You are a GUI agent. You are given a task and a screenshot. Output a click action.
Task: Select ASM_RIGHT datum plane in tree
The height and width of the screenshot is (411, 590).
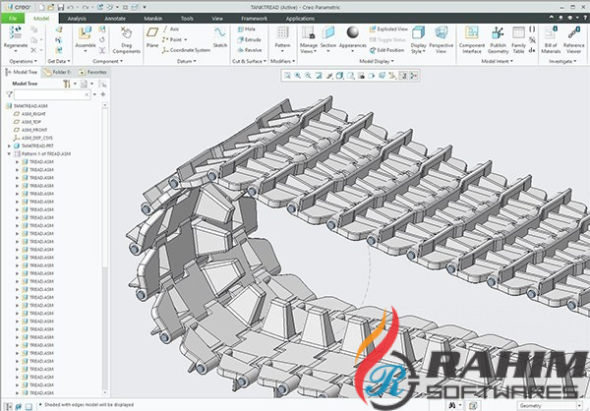point(29,114)
